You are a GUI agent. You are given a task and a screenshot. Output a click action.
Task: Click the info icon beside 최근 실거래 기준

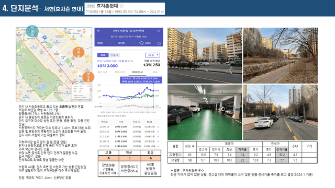132,61
